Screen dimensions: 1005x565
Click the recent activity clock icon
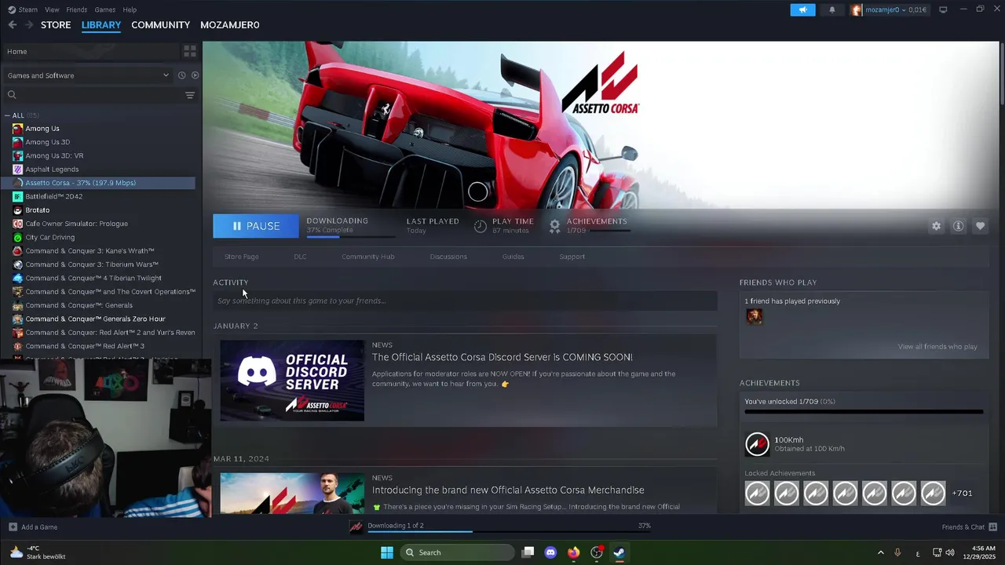tap(181, 75)
